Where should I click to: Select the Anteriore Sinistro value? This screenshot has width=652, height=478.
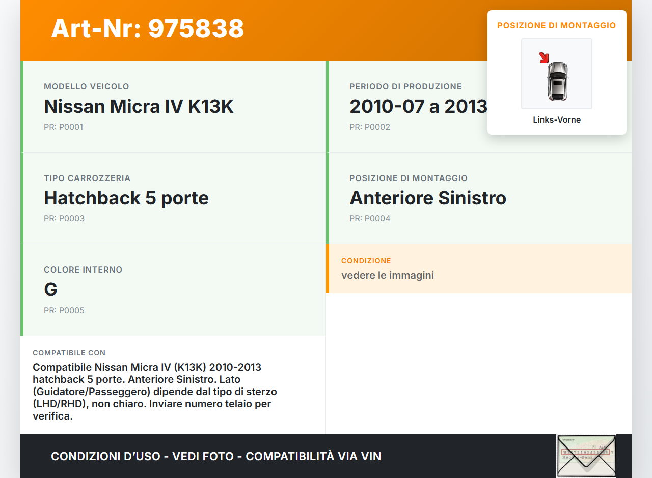(428, 198)
